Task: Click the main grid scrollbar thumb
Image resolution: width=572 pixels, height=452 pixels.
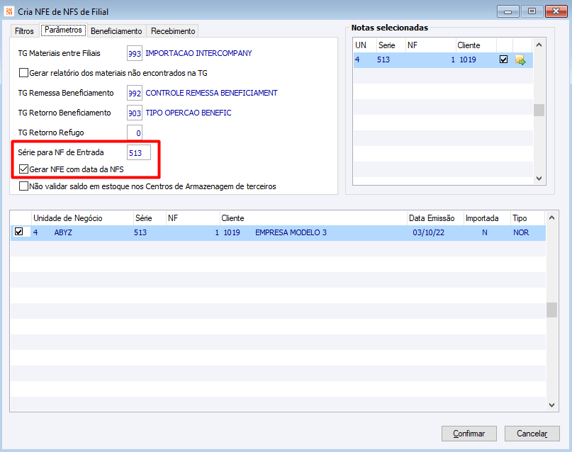Action: click(551, 310)
